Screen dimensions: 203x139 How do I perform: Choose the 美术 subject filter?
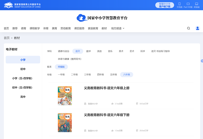[121, 51]
